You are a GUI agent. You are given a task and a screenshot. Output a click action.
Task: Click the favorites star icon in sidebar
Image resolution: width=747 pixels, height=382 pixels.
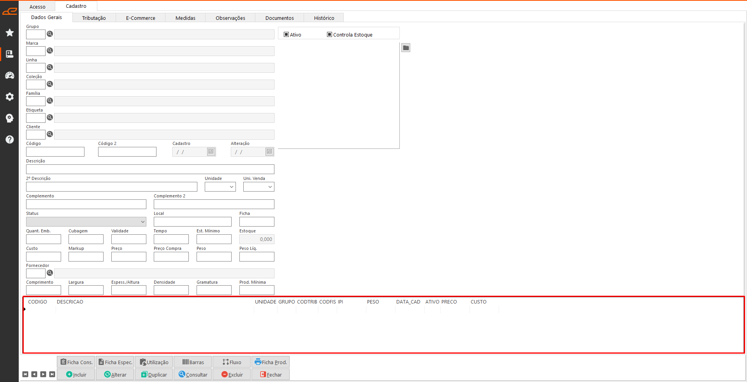pos(10,33)
